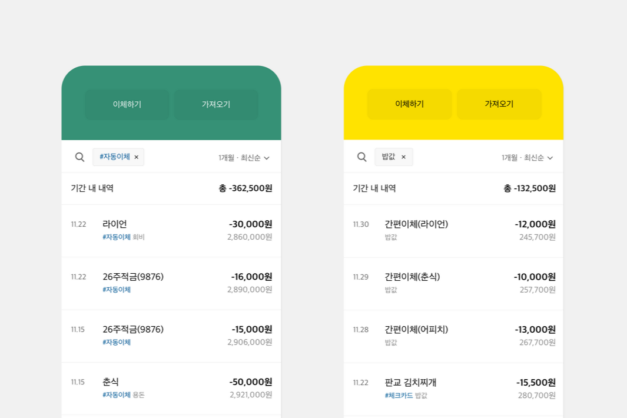Open 1개월·최신순 sort dropdown in green screen

244,158
